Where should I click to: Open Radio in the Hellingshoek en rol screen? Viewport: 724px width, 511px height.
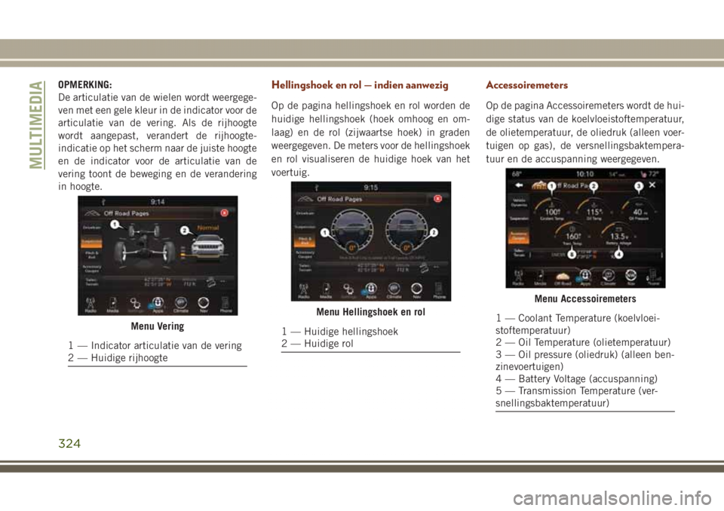303,291
